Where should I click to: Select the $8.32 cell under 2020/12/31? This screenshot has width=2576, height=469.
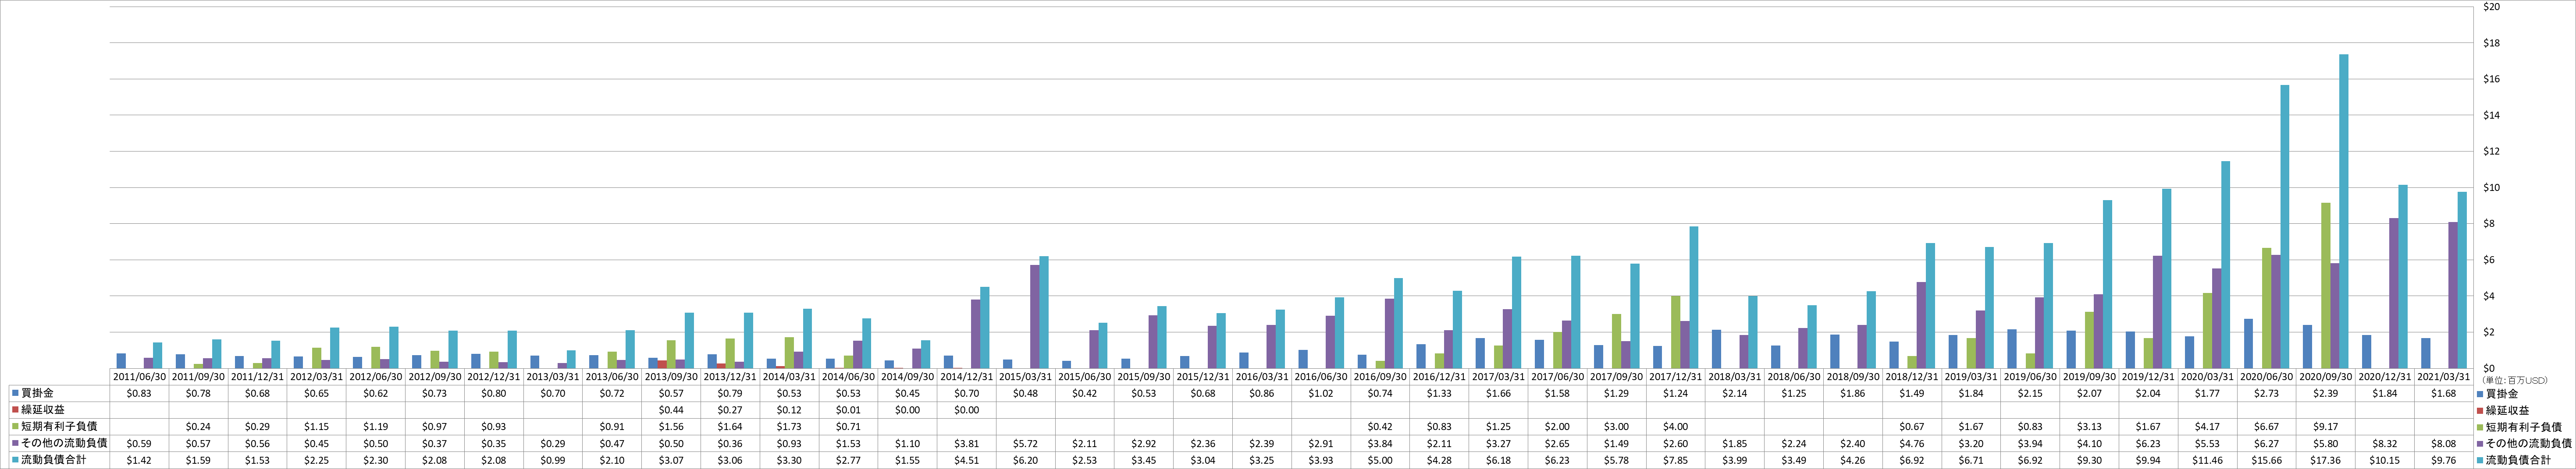click(2385, 443)
